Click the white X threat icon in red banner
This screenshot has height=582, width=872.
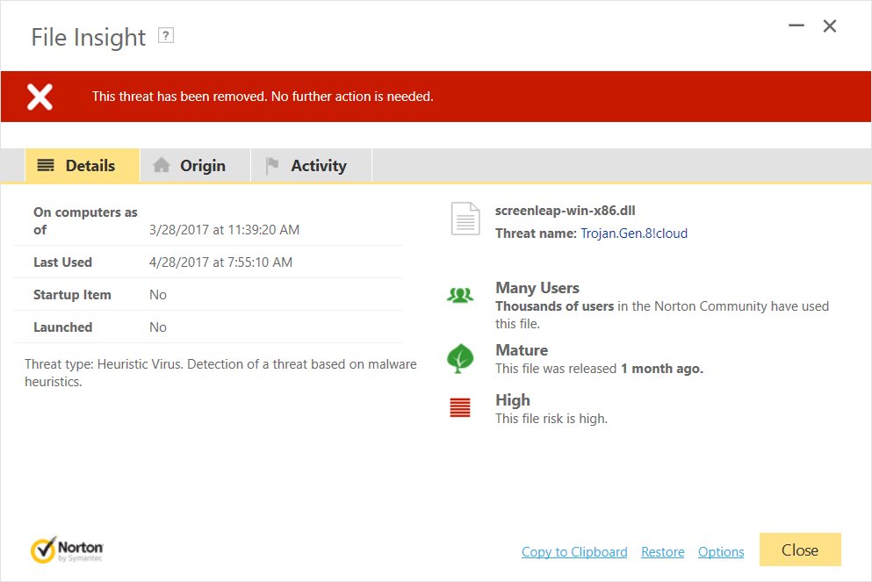point(40,97)
